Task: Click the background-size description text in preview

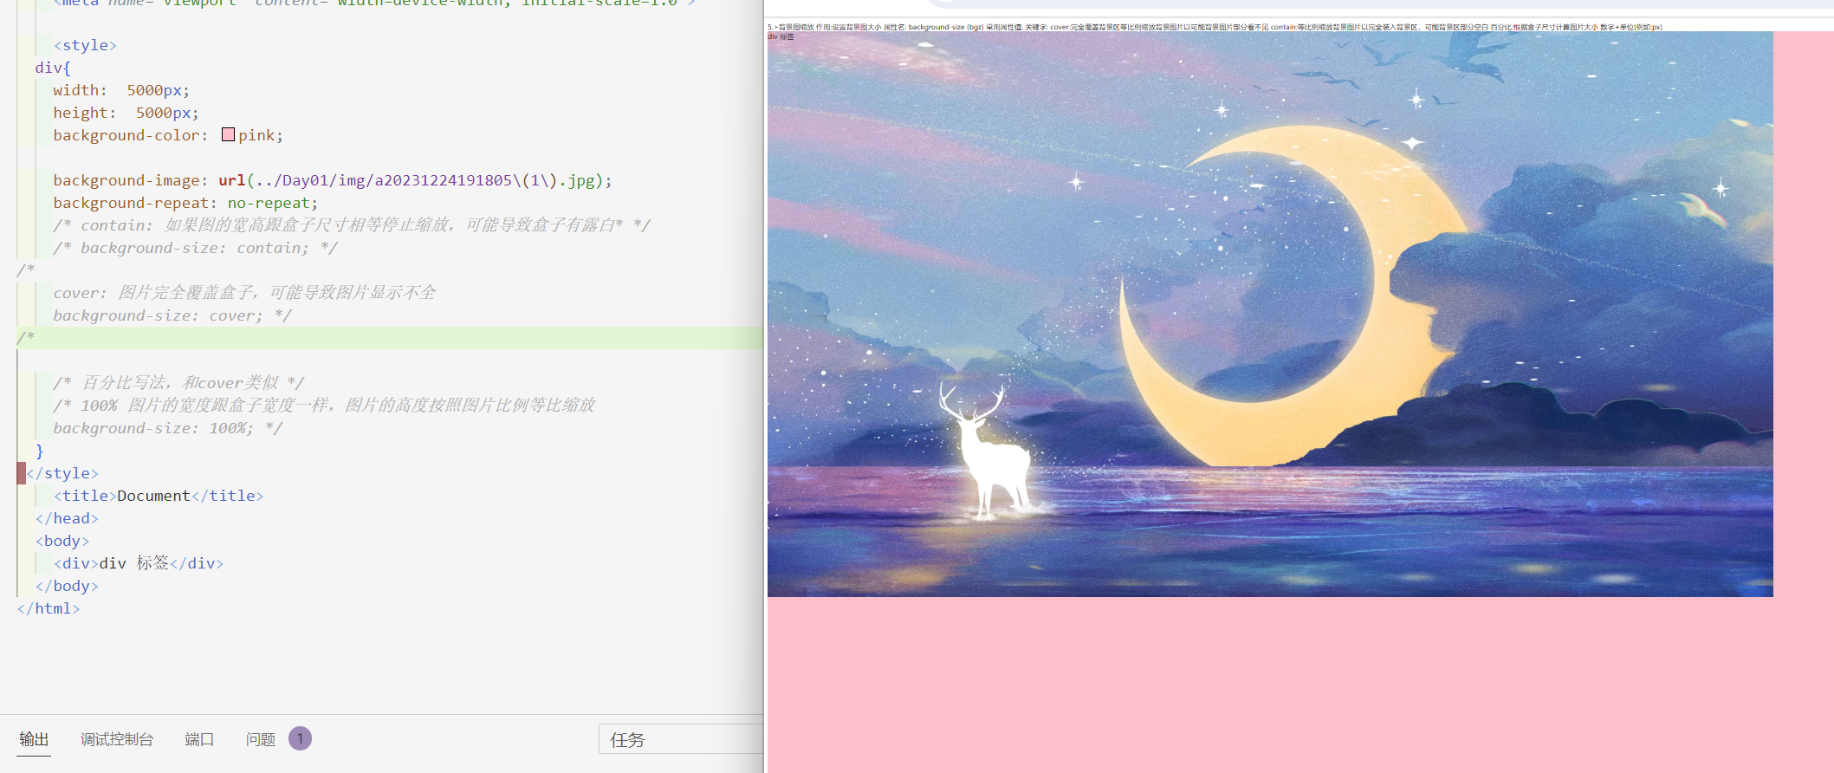Action: tap(1215, 27)
